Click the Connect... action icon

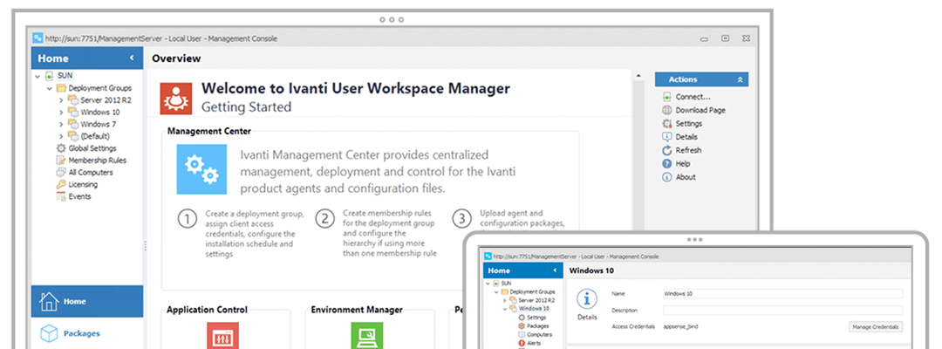[x=667, y=97]
